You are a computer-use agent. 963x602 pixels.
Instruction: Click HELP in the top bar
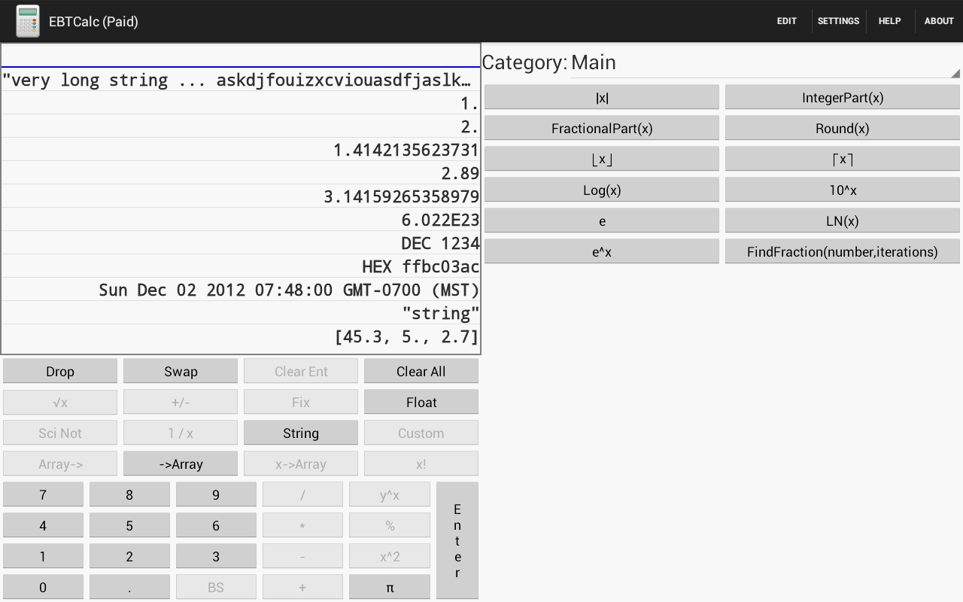(889, 20)
